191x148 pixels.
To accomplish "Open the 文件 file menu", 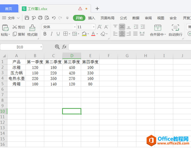I will click(x=11, y=18).
